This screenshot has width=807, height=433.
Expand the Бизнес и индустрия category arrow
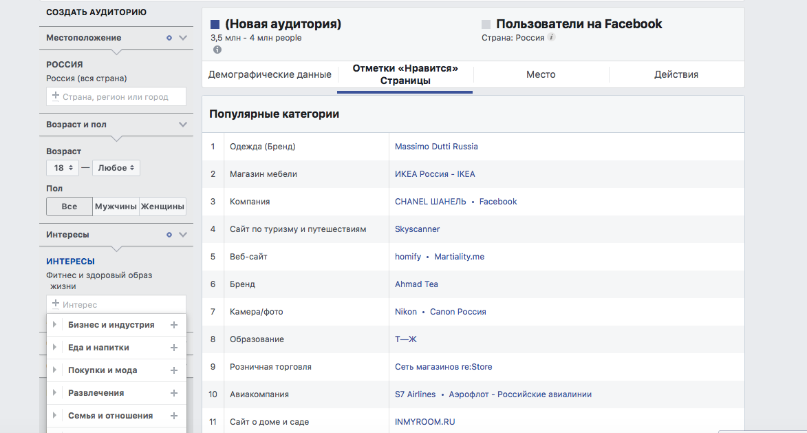tap(54, 324)
